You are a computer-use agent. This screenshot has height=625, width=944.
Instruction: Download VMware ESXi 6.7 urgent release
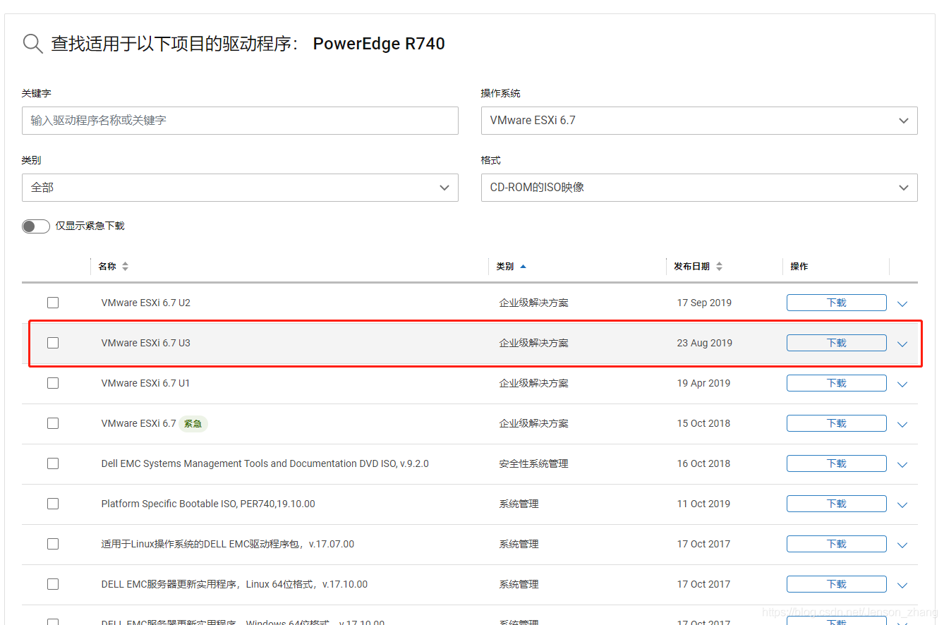tap(837, 423)
